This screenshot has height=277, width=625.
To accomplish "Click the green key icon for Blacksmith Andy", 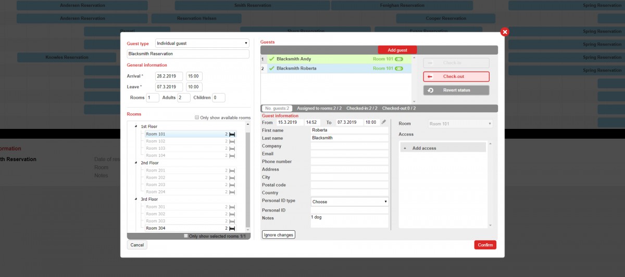I will click(399, 59).
